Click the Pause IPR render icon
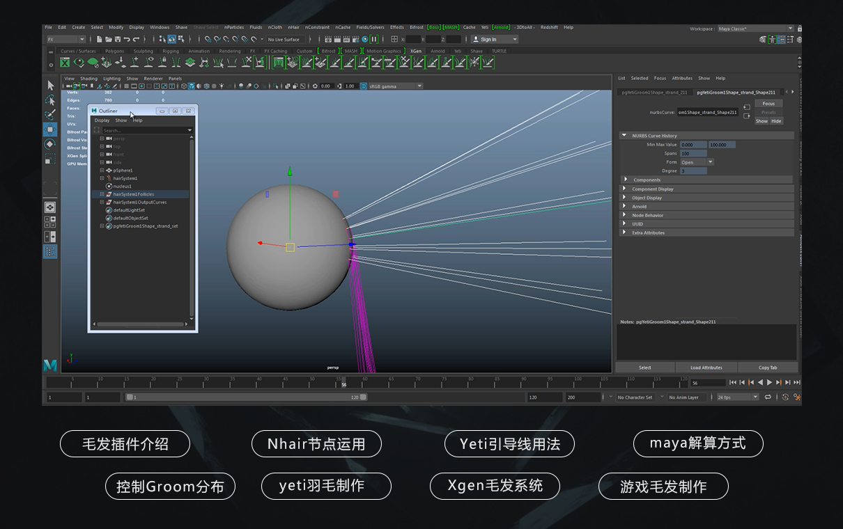Screen dimensions: 843x529 click(x=374, y=40)
